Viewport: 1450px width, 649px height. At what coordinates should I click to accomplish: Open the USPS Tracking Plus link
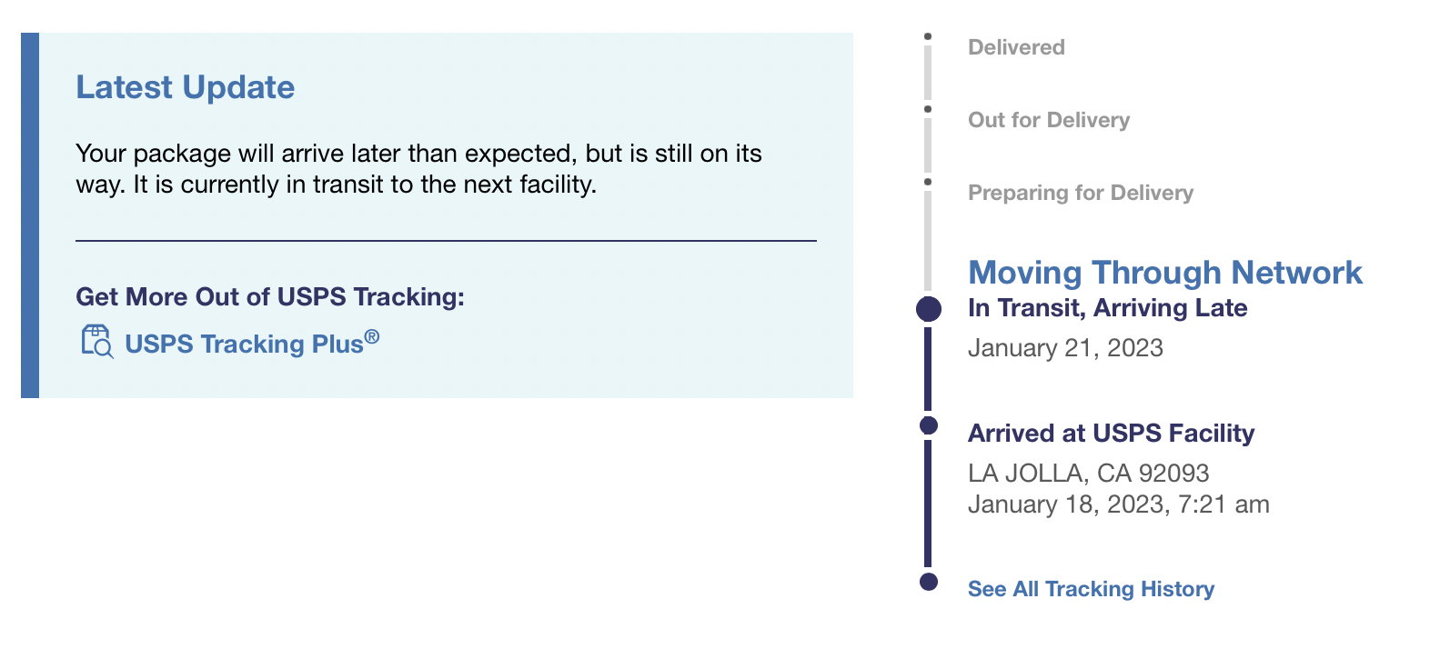tap(252, 343)
